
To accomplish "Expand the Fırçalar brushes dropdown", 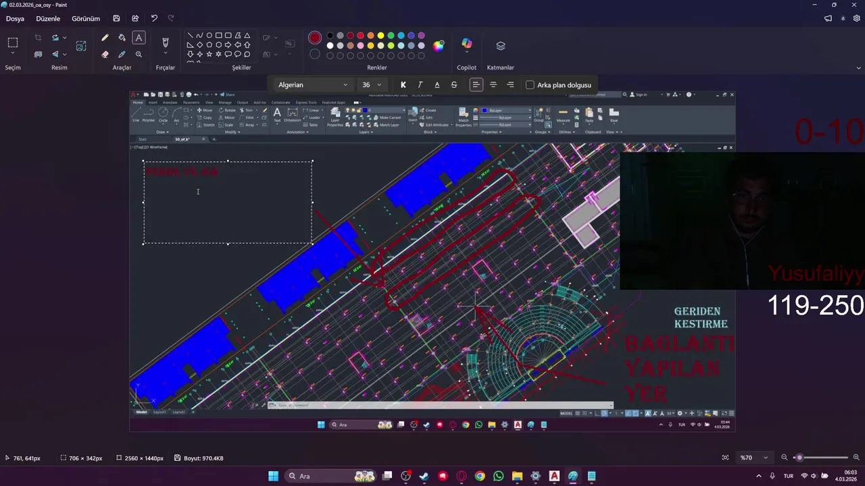I will coord(166,54).
